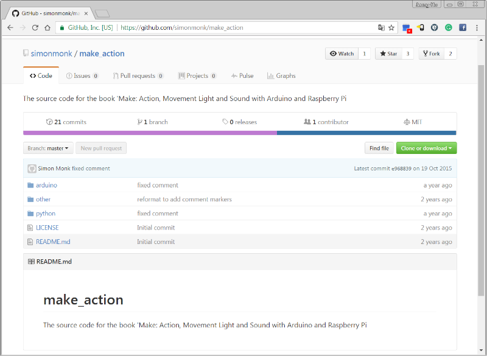Click the purple language bar segment
The width and height of the screenshot is (487, 356).
pyautogui.click(x=150, y=133)
